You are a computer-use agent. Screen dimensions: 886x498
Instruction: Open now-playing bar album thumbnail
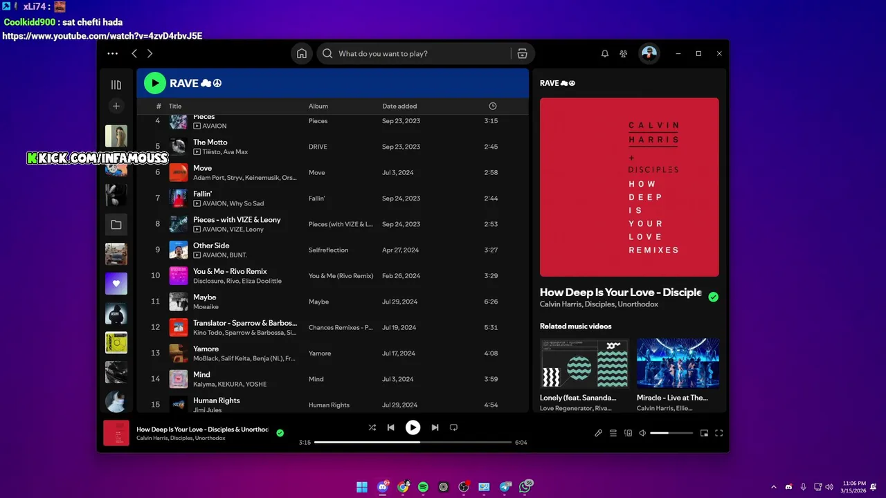click(116, 433)
